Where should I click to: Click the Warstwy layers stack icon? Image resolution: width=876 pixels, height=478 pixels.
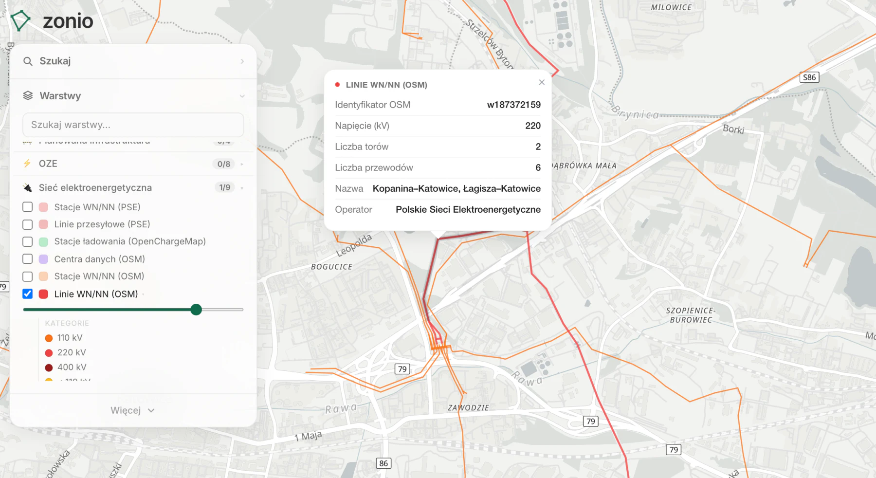pos(28,96)
